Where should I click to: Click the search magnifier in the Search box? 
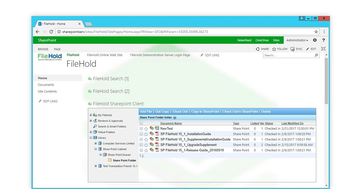[316, 55]
